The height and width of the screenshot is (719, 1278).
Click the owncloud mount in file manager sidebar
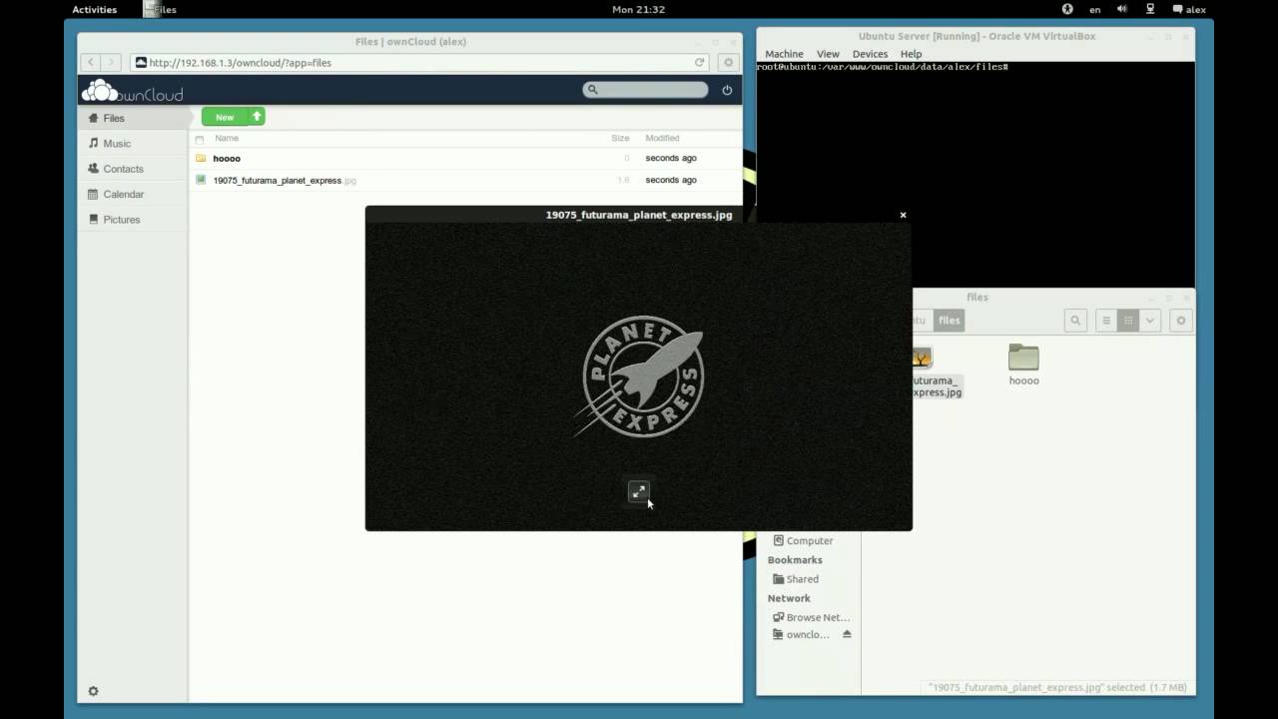coord(801,634)
